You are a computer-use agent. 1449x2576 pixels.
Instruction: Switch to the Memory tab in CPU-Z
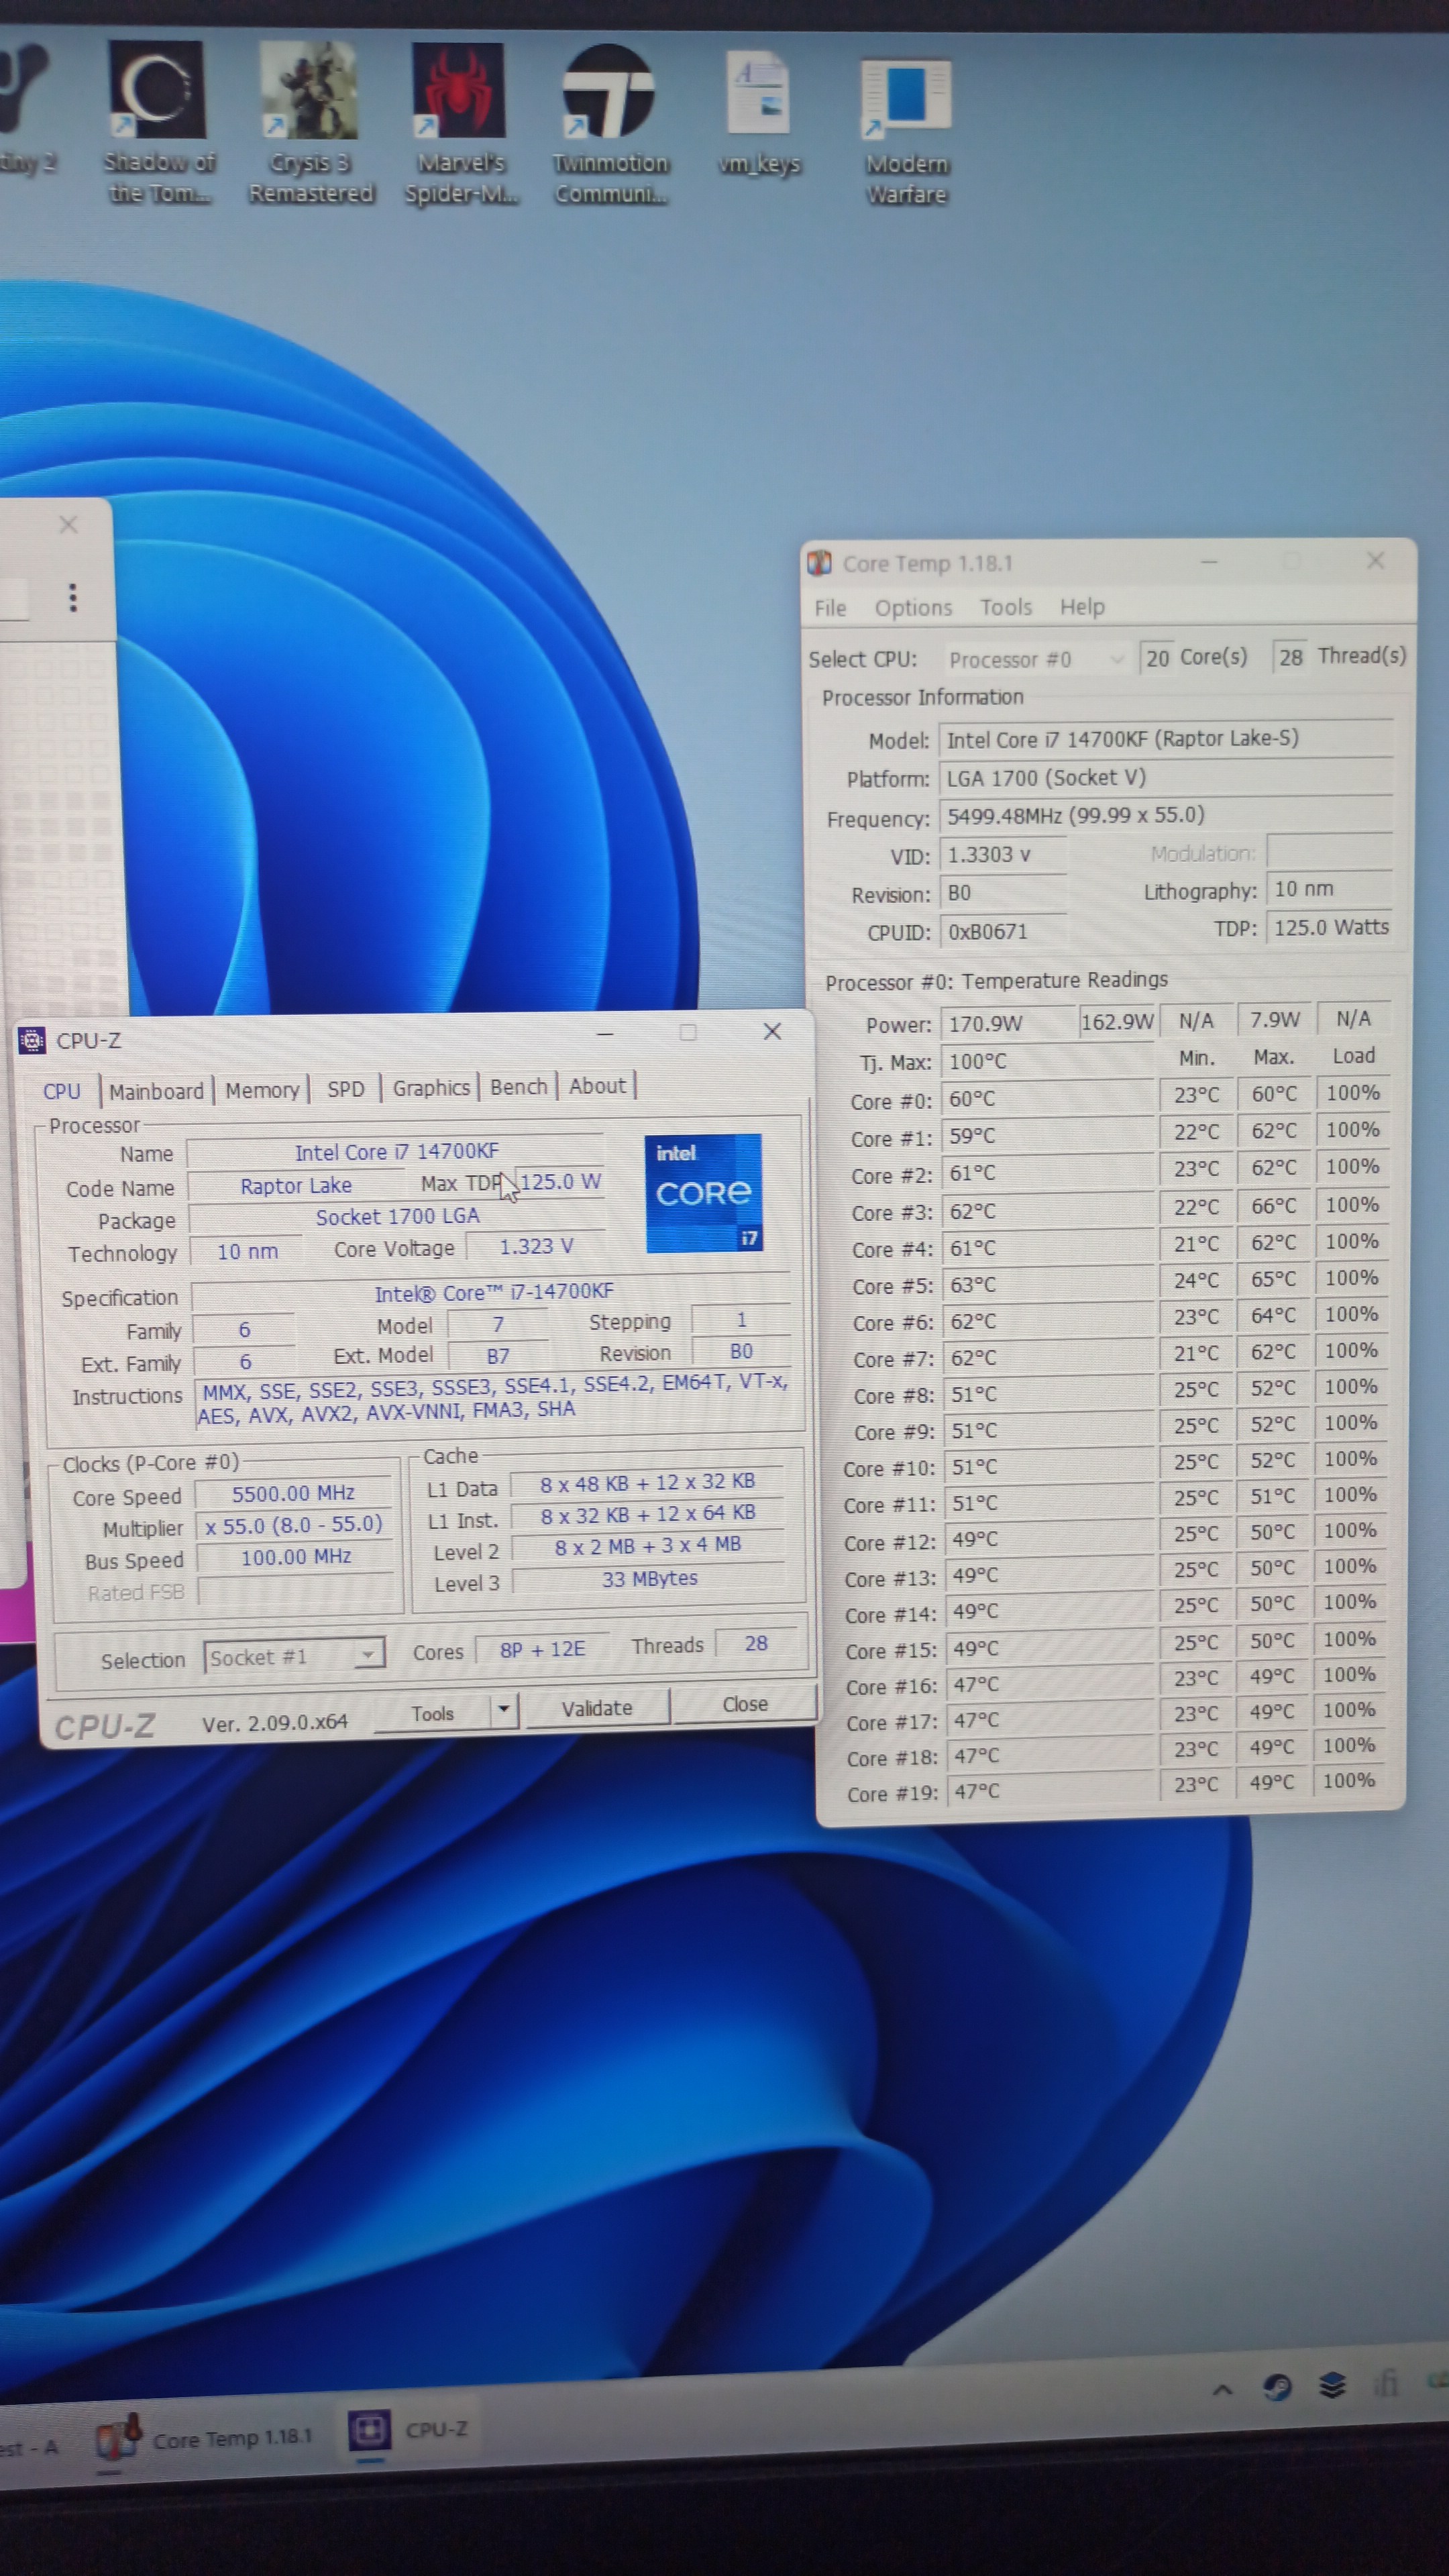click(262, 1089)
